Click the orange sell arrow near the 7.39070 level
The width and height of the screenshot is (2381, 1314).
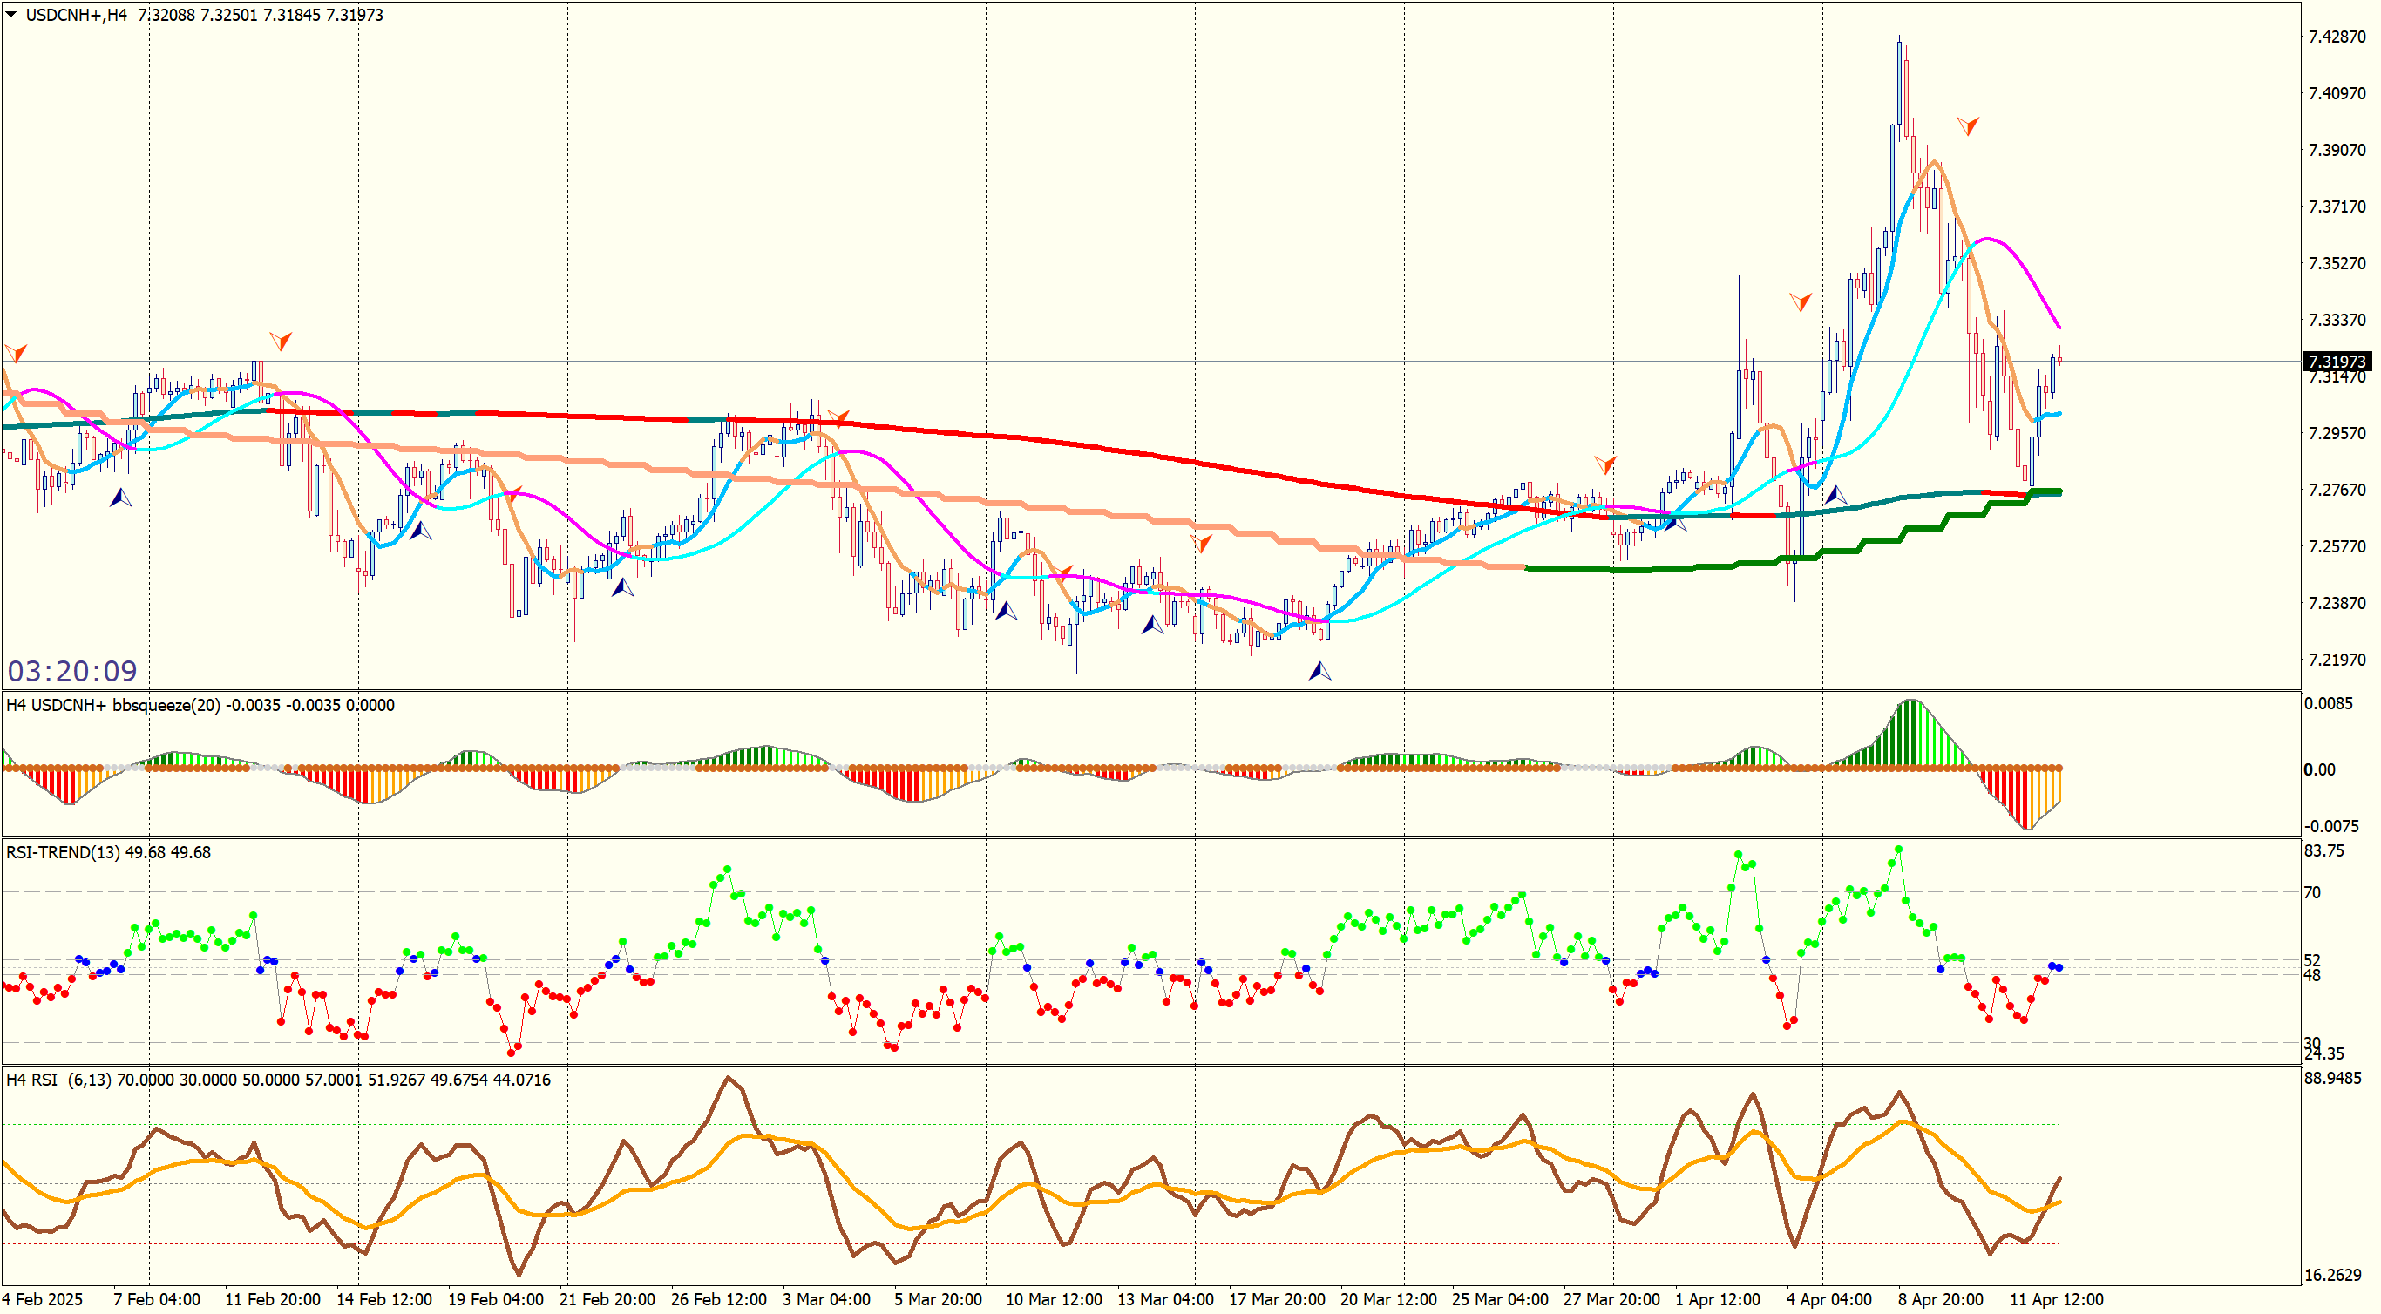tap(1967, 125)
